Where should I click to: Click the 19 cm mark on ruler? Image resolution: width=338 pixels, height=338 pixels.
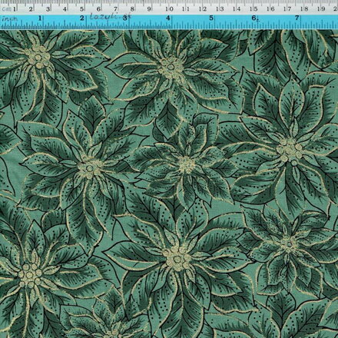point(321,9)
